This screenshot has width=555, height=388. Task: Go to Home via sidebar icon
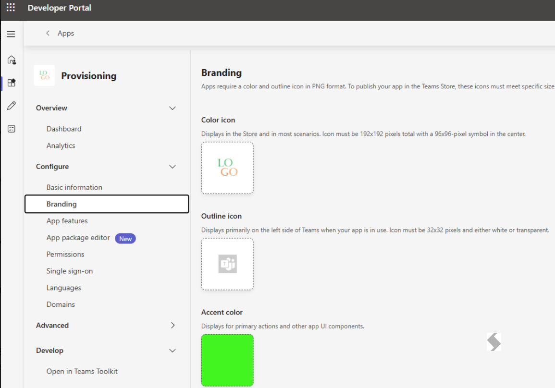coord(12,60)
